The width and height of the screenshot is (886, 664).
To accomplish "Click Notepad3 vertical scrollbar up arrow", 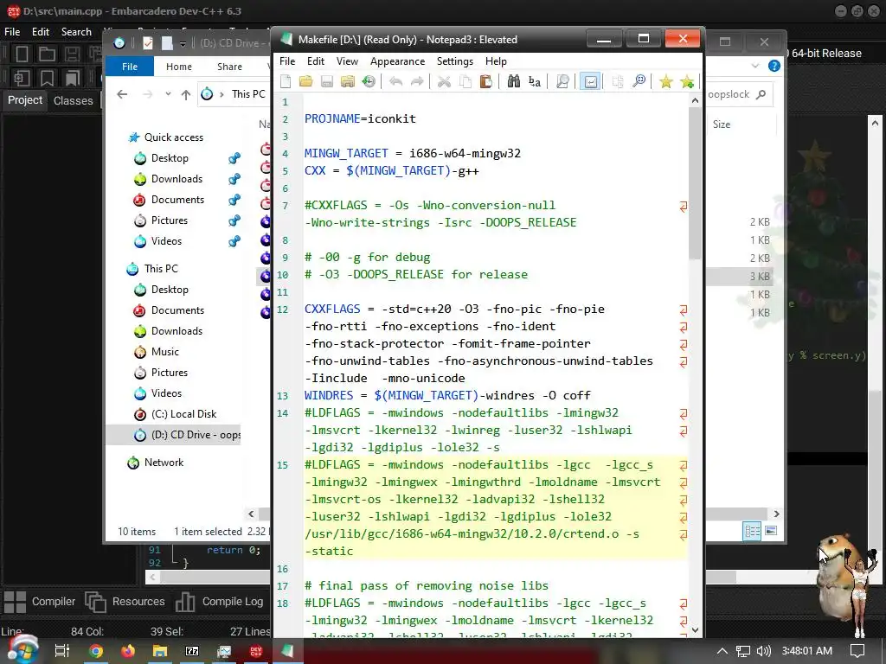I will (695, 100).
